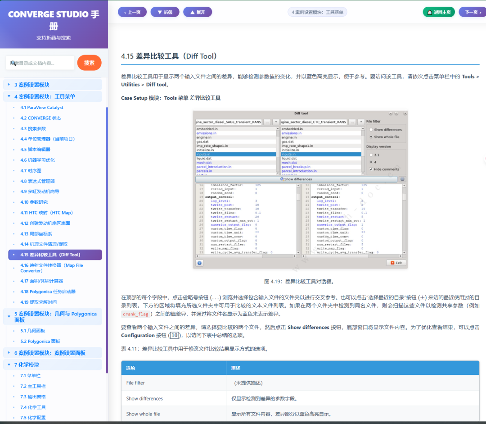Open 4.17 面积/体积计算器
The height and width of the screenshot is (424, 486).
tap(41, 281)
